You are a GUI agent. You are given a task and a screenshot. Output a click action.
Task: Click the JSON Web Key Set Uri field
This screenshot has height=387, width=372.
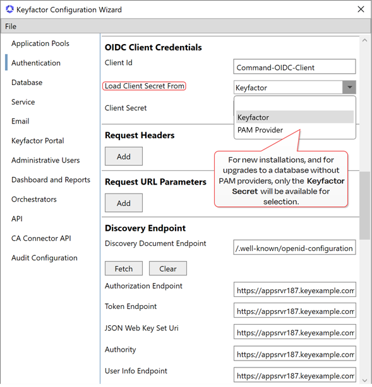[x=295, y=332]
